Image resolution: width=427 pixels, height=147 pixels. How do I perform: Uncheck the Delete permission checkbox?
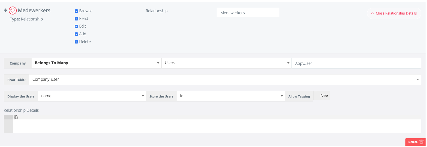pos(76,42)
